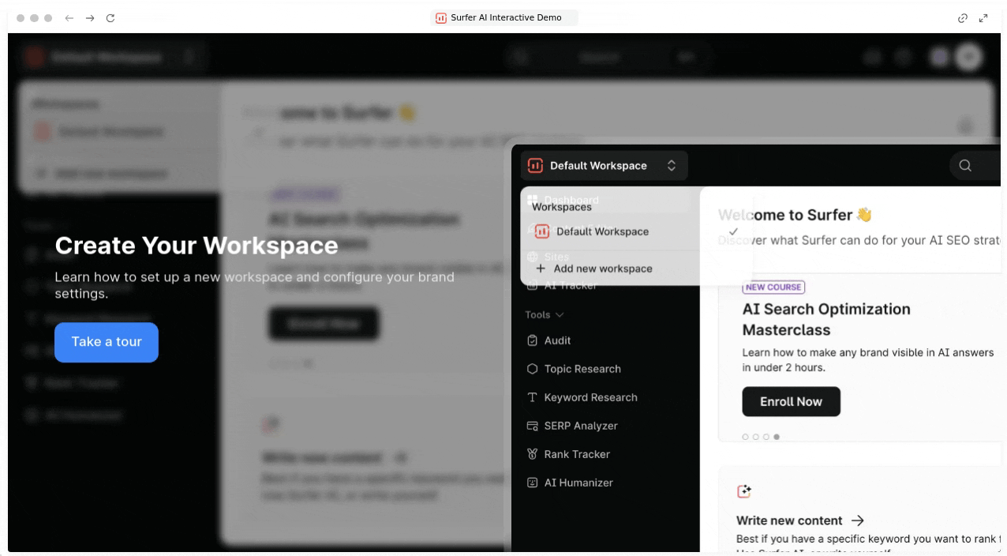Click the plus icon beside Add new workspace
1007x556 pixels.
click(541, 269)
